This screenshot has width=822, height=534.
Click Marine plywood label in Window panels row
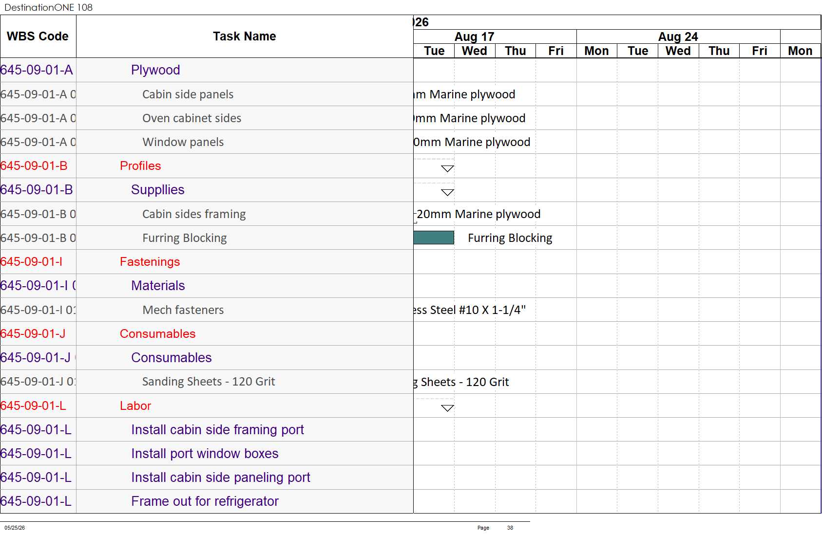(x=472, y=142)
